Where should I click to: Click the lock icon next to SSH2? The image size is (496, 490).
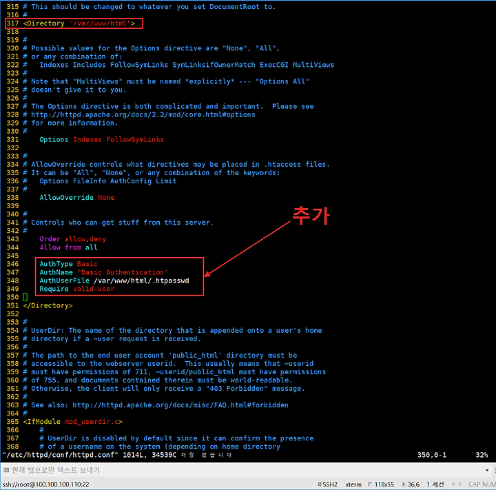(x=320, y=484)
